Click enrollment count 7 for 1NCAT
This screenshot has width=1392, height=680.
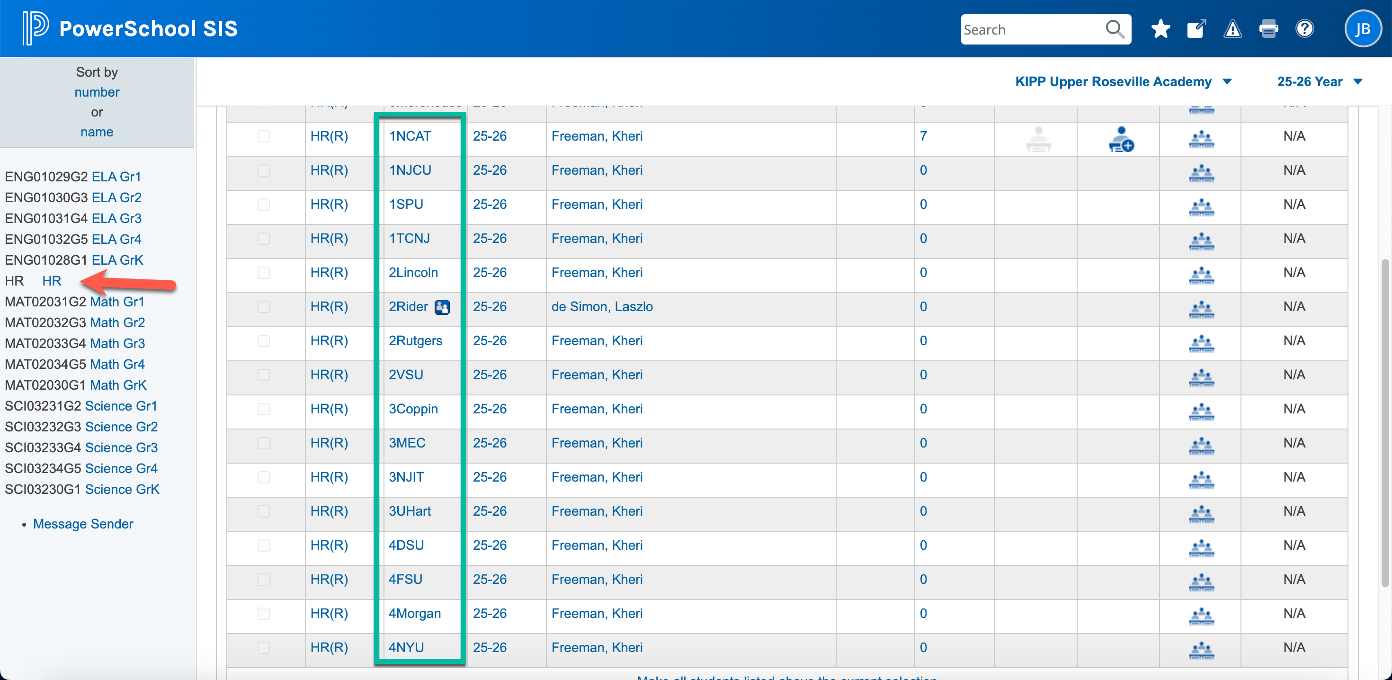[x=923, y=136]
